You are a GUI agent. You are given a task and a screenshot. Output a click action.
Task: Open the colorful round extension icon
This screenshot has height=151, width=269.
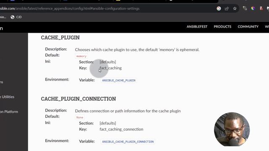point(253,8)
